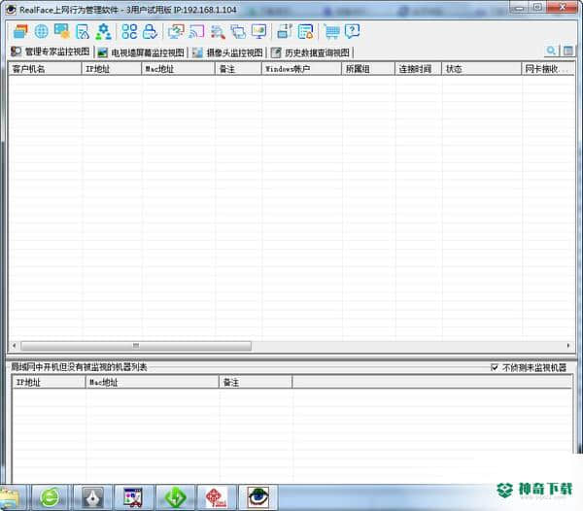Click Mac地址 header in unmonitored list
The width and height of the screenshot is (583, 511).
tap(153, 382)
